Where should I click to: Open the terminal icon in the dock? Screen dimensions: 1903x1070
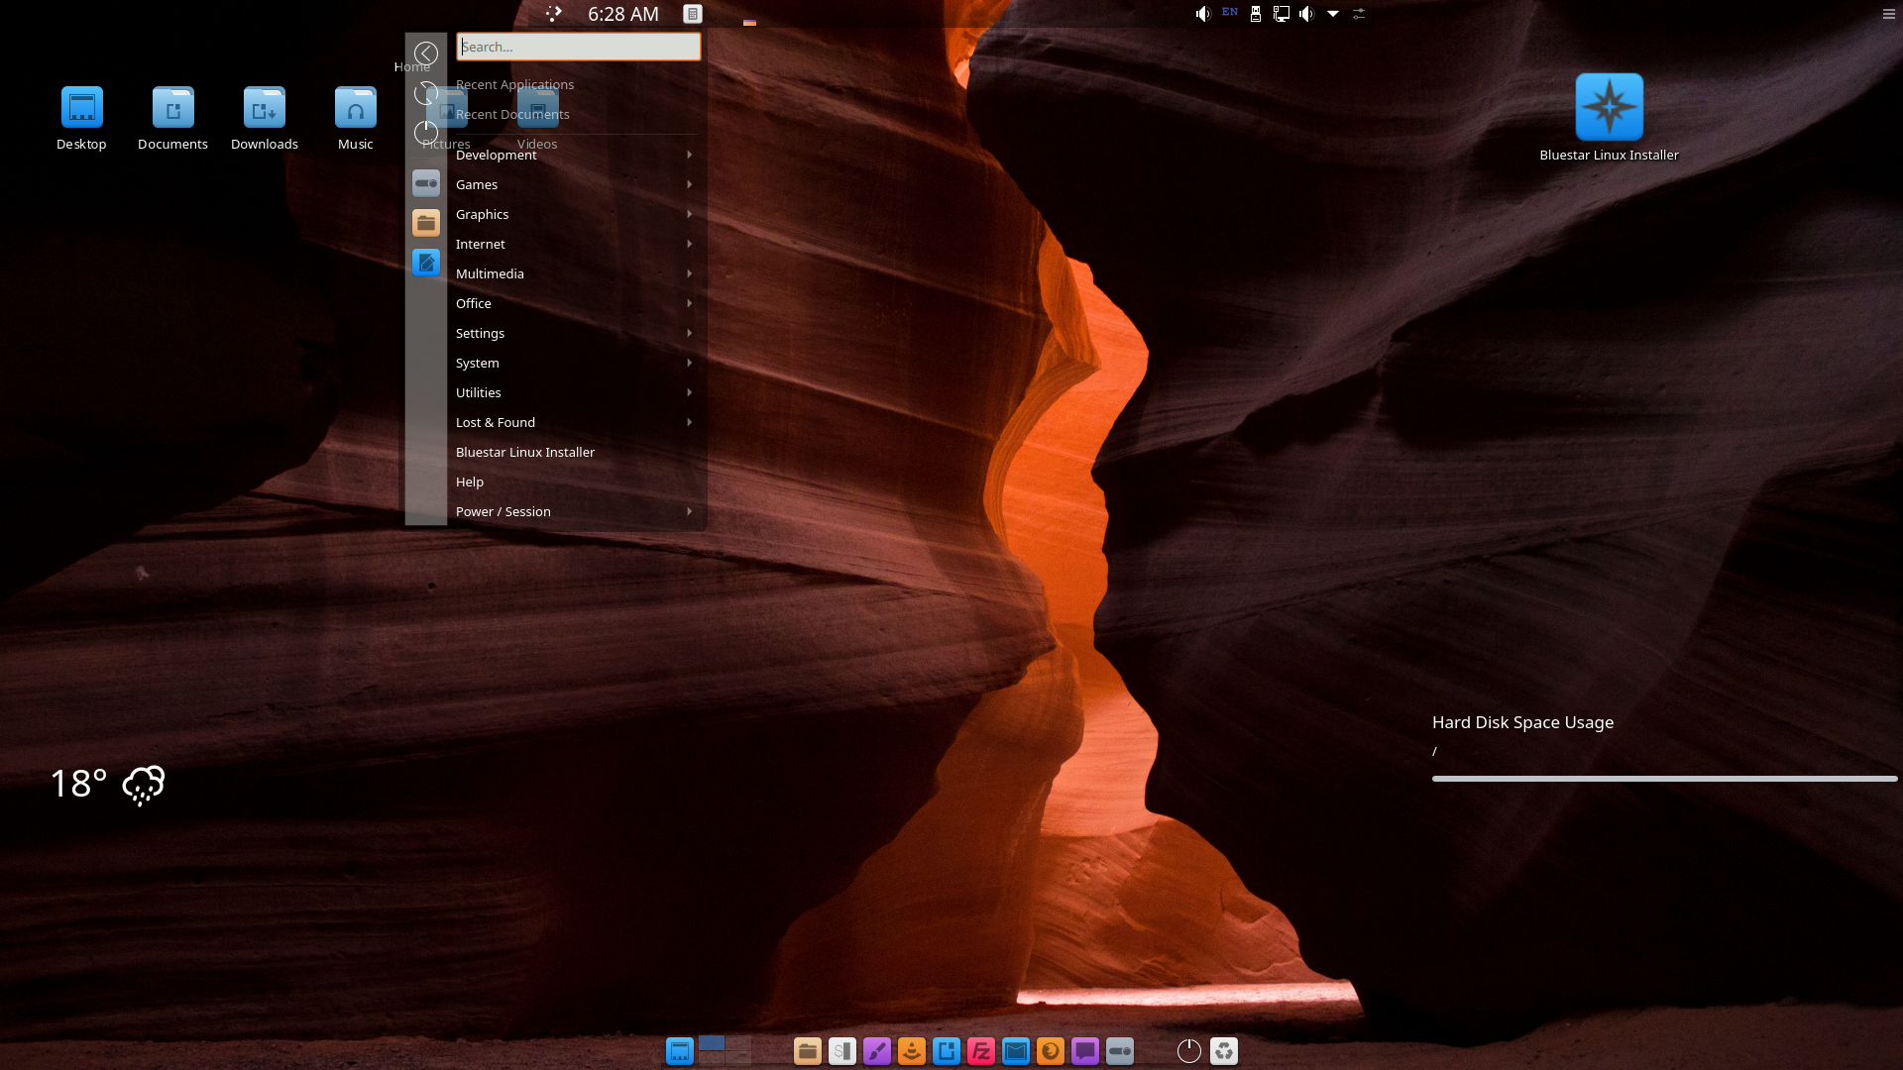tap(842, 1051)
